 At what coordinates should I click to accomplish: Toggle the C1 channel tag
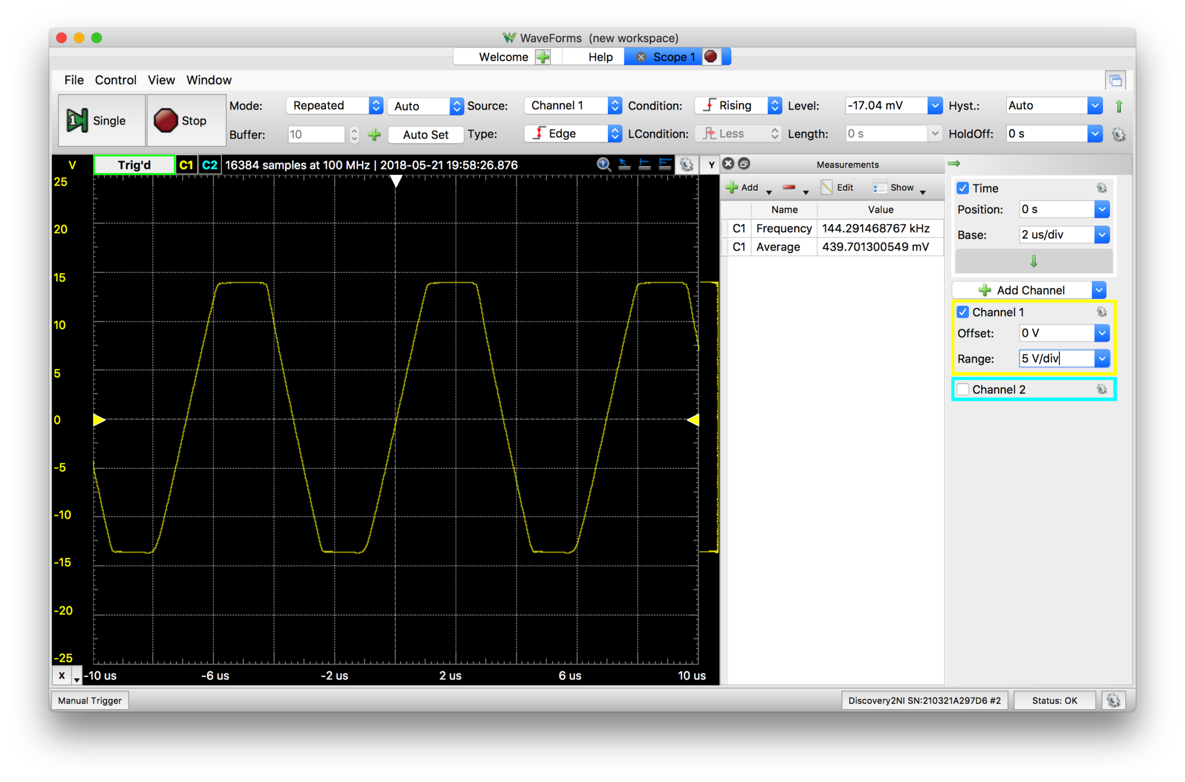pos(186,165)
